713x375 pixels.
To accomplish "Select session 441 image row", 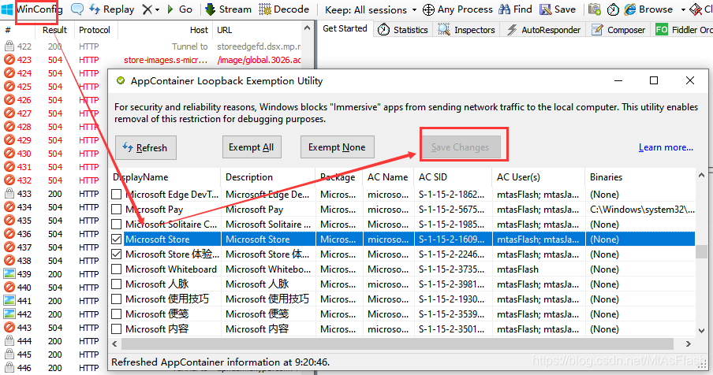I will pos(54,301).
